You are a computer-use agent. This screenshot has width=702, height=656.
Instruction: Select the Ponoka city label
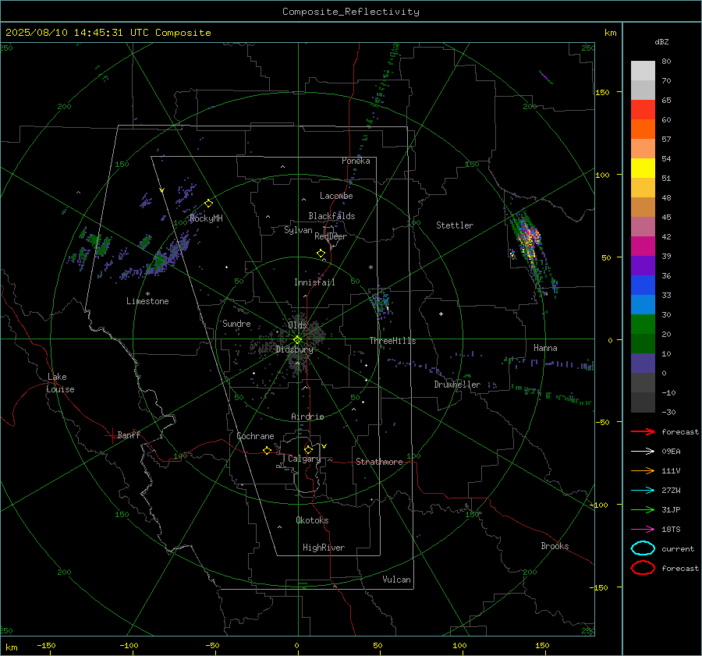point(356,161)
